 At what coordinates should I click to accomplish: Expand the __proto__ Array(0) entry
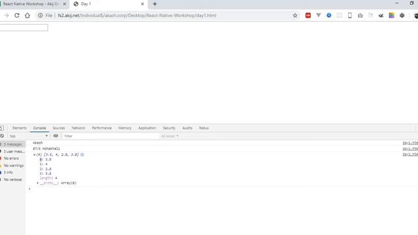tap(38, 183)
